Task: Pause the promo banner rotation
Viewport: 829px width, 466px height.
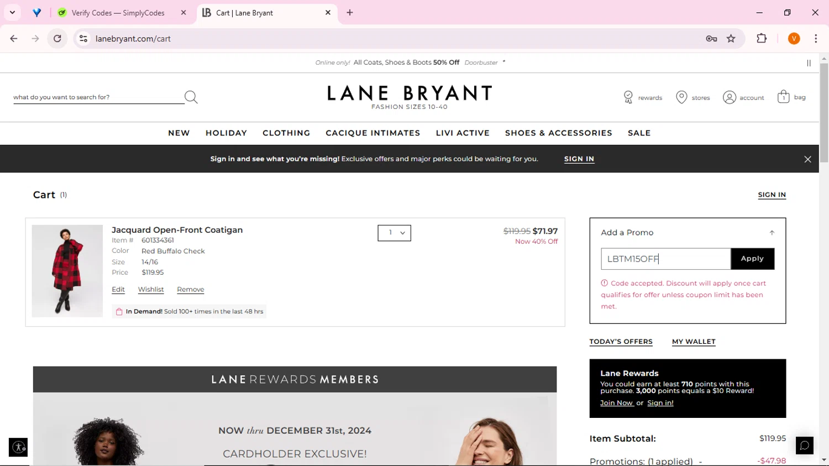Action: [x=809, y=63]
